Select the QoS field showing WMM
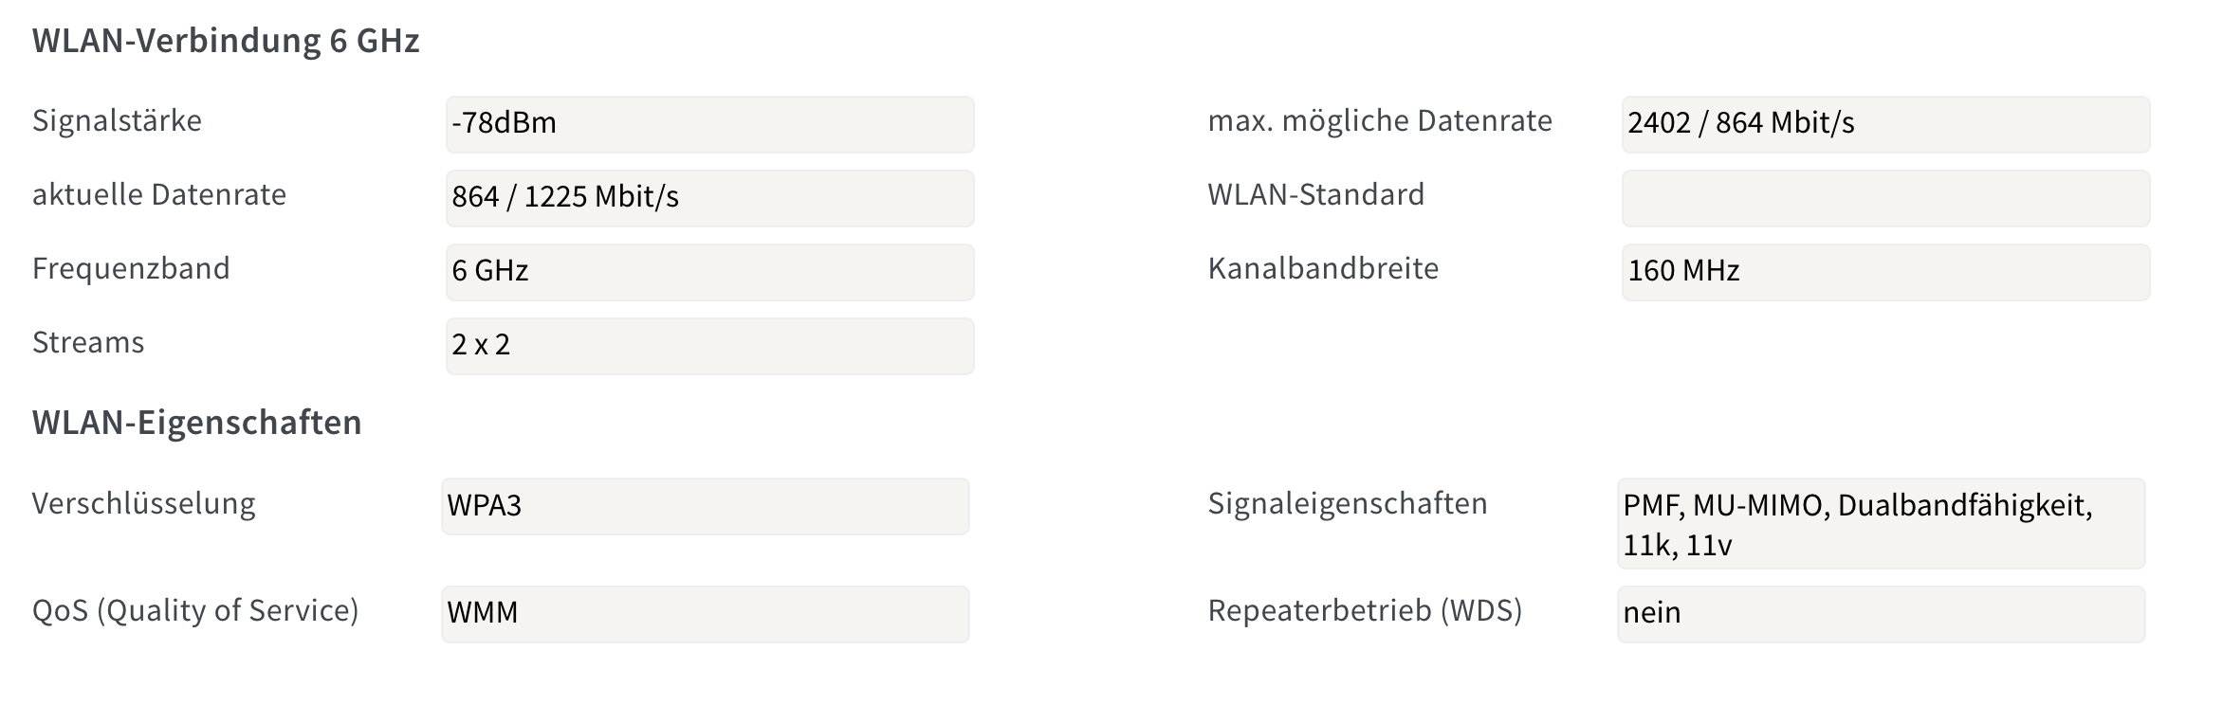Screen dimensions: 2223x705 (x=705, y=614)
